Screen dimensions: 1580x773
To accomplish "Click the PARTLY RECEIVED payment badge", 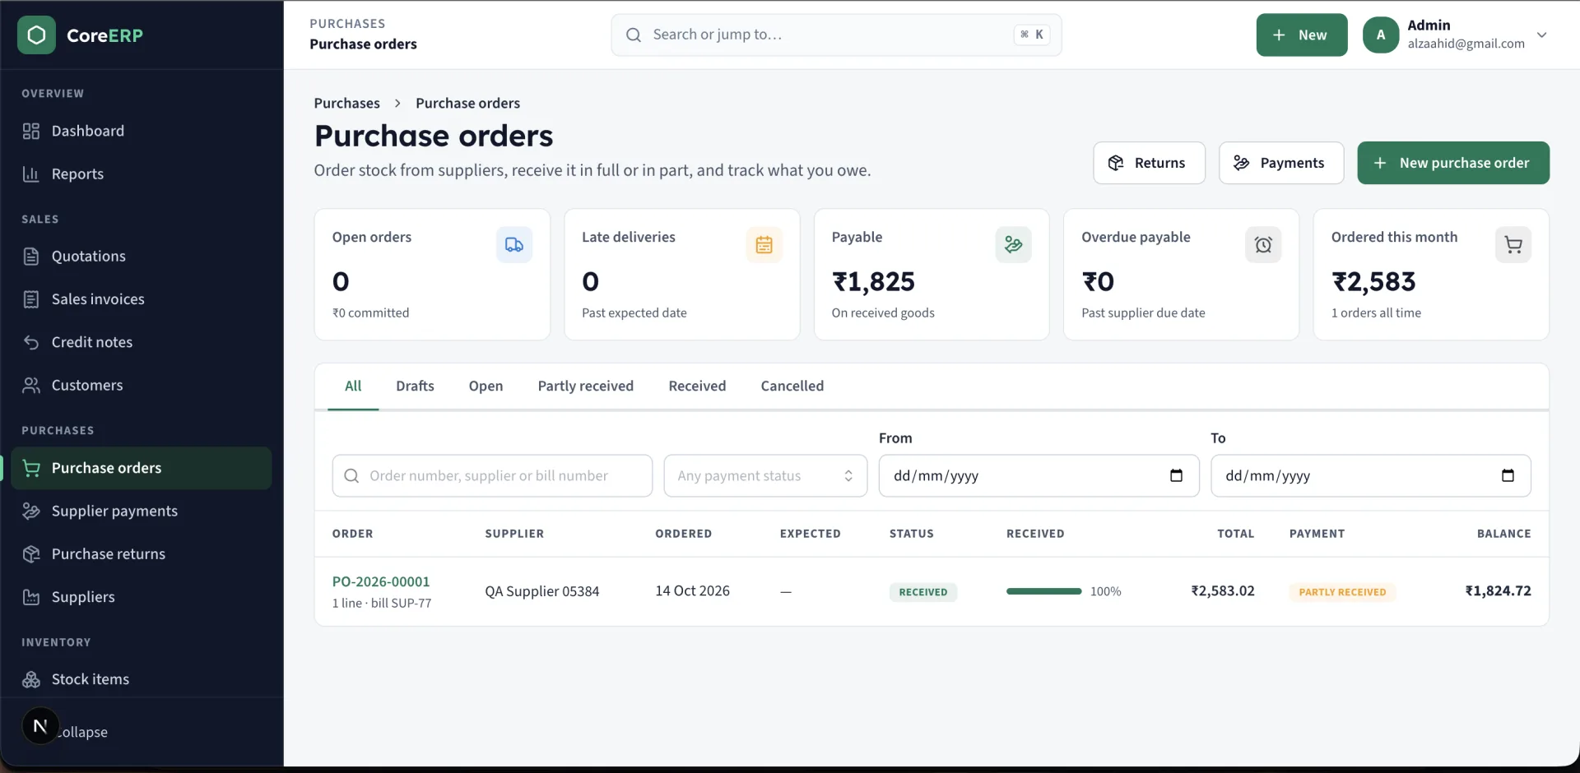I will 1342,592.
